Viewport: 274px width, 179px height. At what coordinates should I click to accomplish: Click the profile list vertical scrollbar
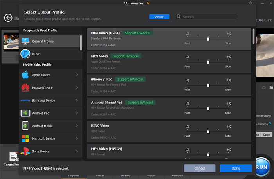tap(254, 36)
